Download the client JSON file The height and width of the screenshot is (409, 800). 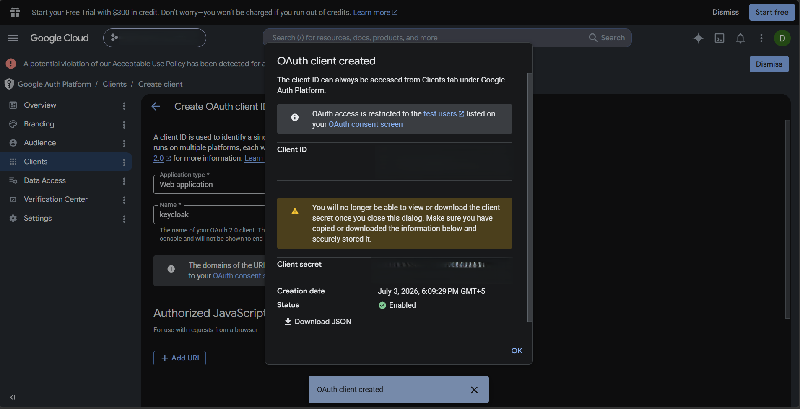point(318,322)
